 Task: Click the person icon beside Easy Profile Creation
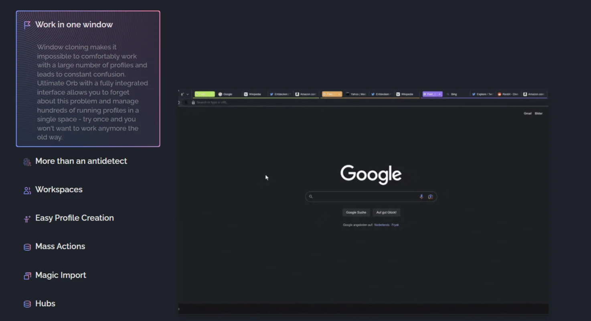coord(27,219)
